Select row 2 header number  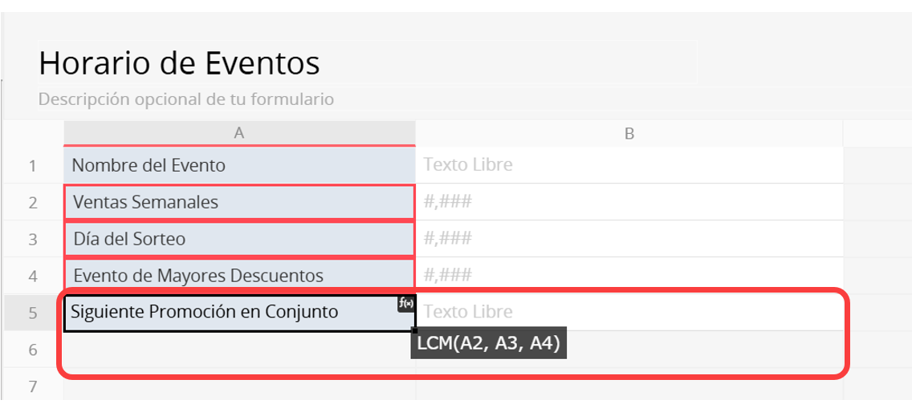[33, 203]
